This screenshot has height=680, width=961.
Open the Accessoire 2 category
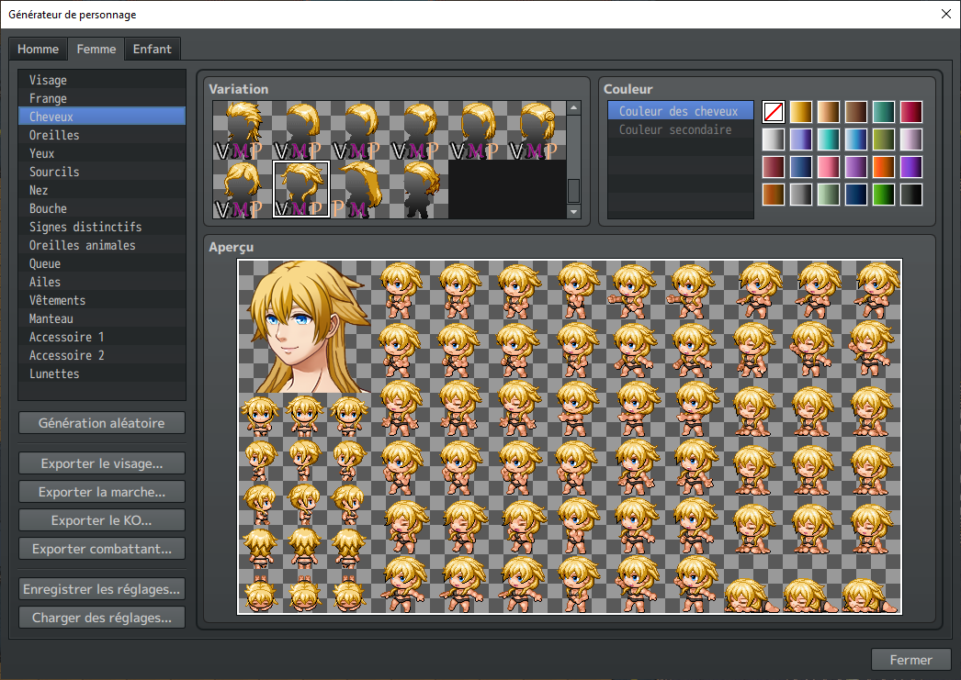(102, 355)
